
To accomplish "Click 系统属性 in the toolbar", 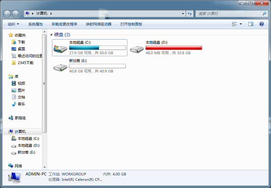I will pyautogui.click(x=35, y=24).
